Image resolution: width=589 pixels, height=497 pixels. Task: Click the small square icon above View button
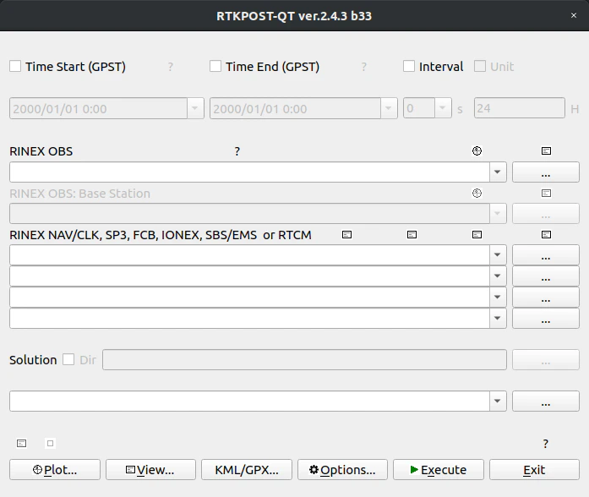pos(50,443)
